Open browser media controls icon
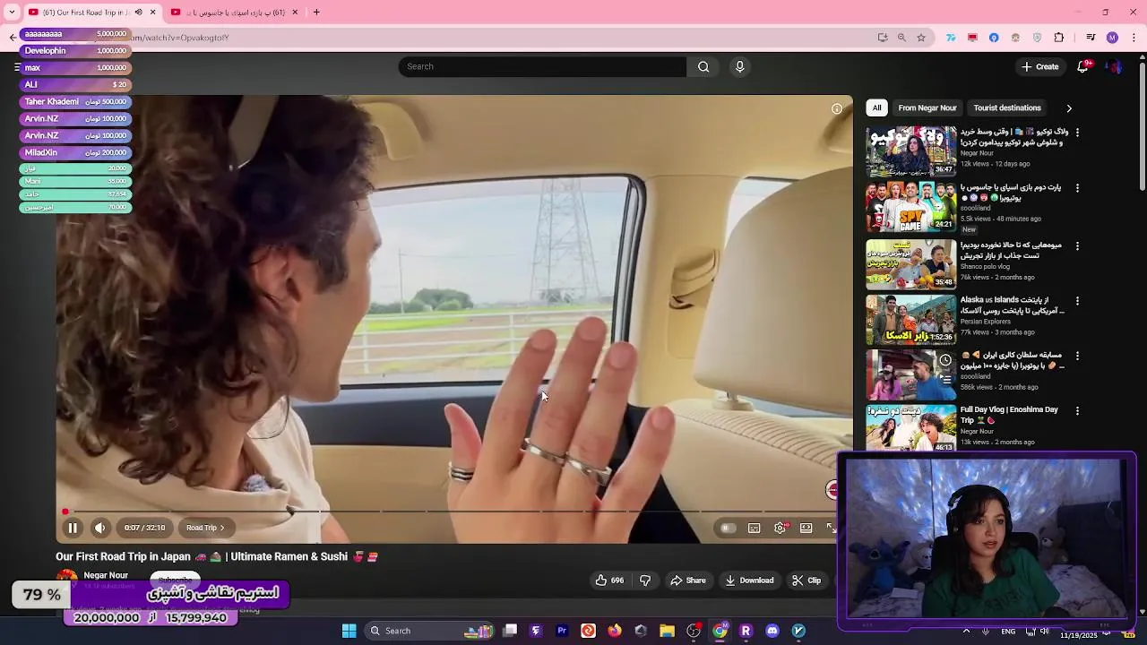The image size is (1147, 645). tap(1091, 38)
